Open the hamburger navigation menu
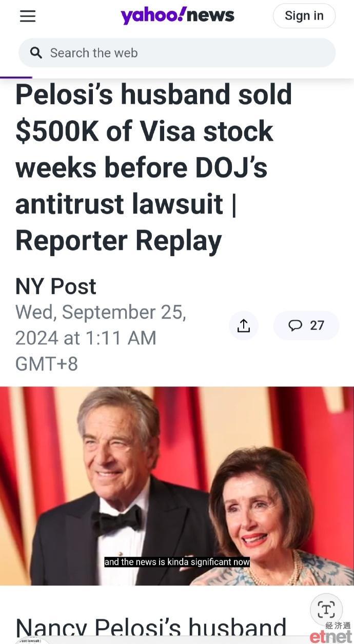The height and width of the screenshot is (644, 354). pyautogui.click(x=28, y=16)
